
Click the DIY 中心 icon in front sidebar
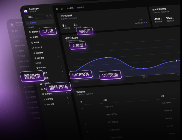pyautogui.click(x=37, y=68)
